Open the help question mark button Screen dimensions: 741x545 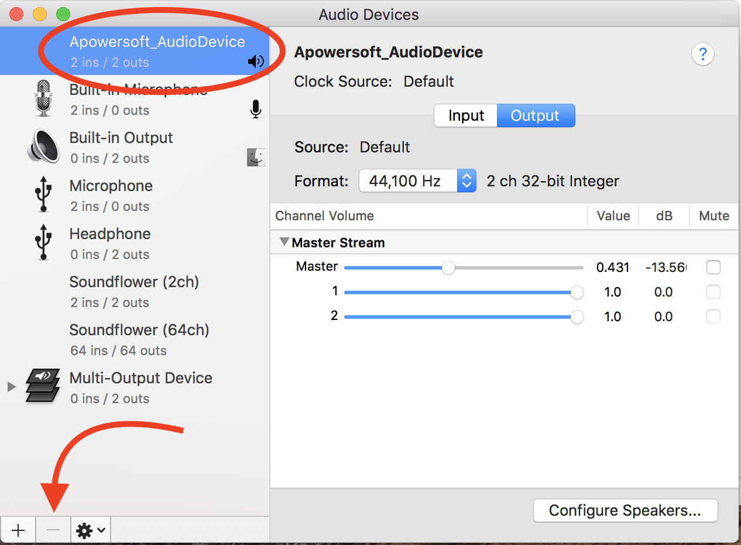pyautogui.click(x=703, y=54)
